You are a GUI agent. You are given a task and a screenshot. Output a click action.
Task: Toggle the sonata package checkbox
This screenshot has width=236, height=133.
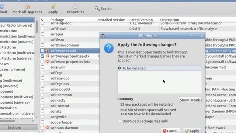coord(42,111)
